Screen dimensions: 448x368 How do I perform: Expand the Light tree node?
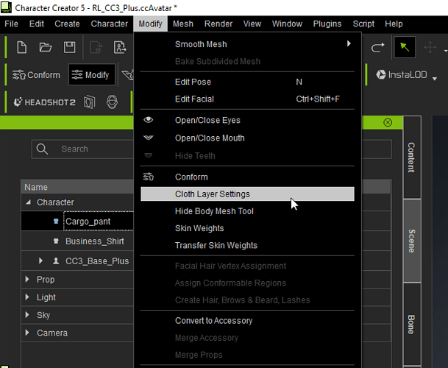coord(27,297)
